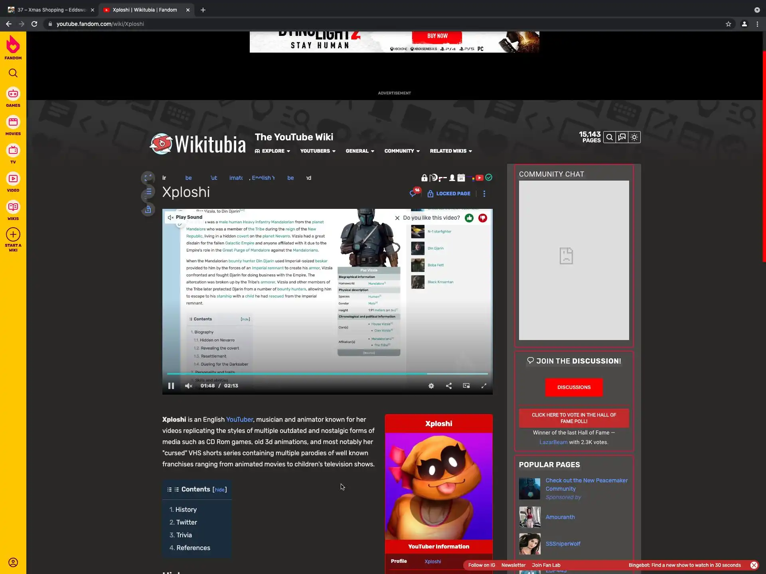Image resolution: width=766 pixels, height=574 pixels.
Task: Open video player settings gear
Action: (431, 386)
